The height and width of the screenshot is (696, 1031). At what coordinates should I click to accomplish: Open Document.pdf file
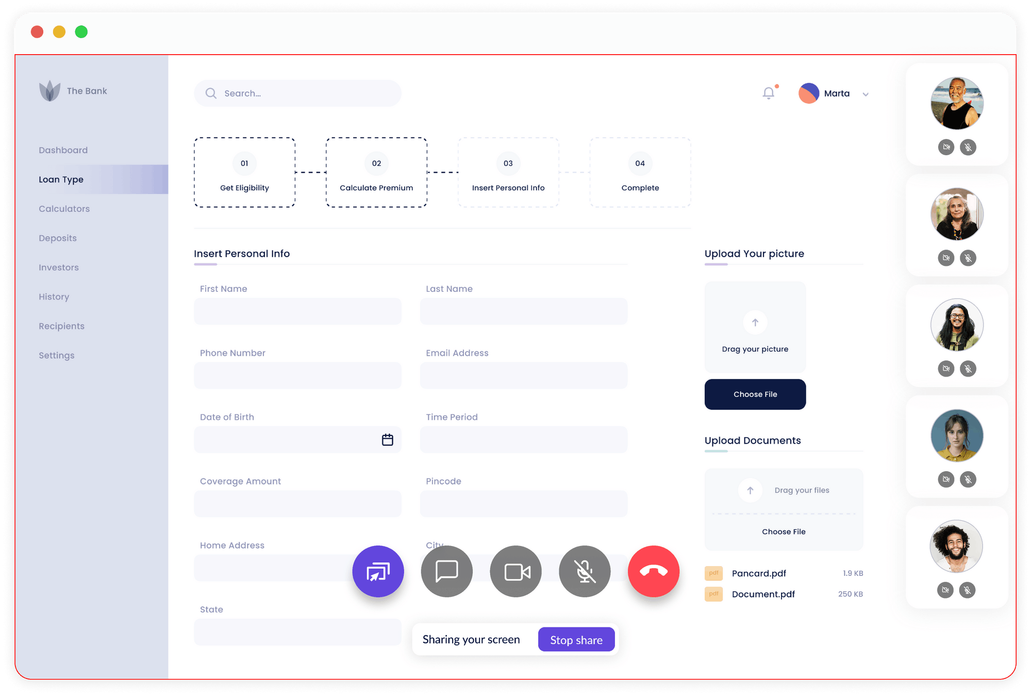tap(763, 594)
